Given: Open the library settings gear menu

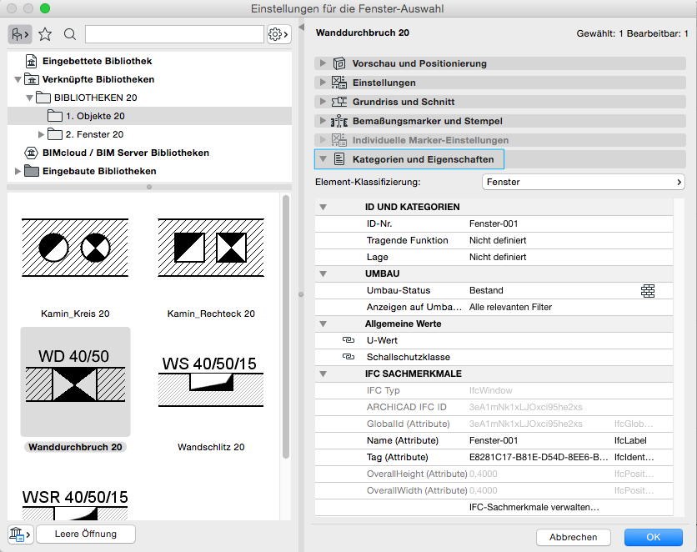Looking at the screenshot, I should (278, 34).
